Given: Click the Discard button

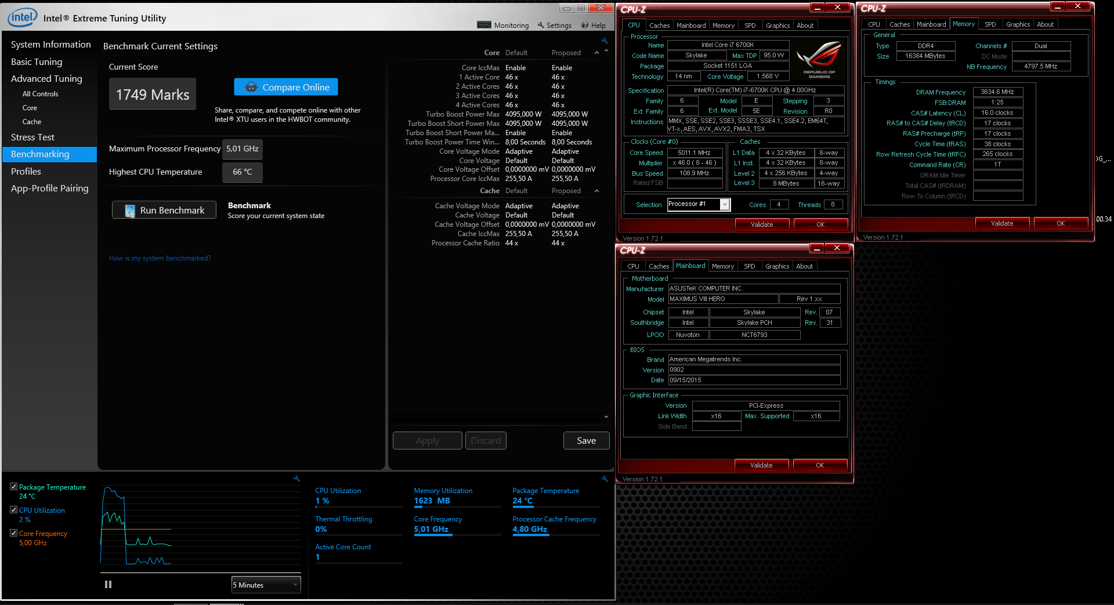Looking at the screenshot, I should tap(486, 441).
